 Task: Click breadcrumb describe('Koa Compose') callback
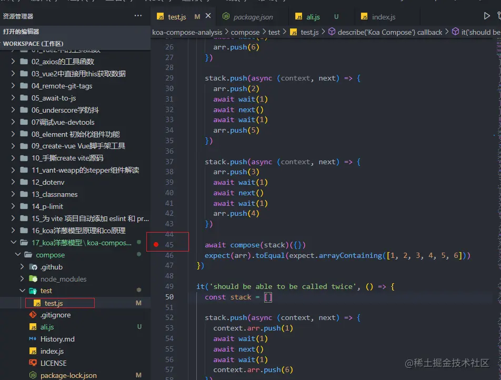[x=390, y=32]
